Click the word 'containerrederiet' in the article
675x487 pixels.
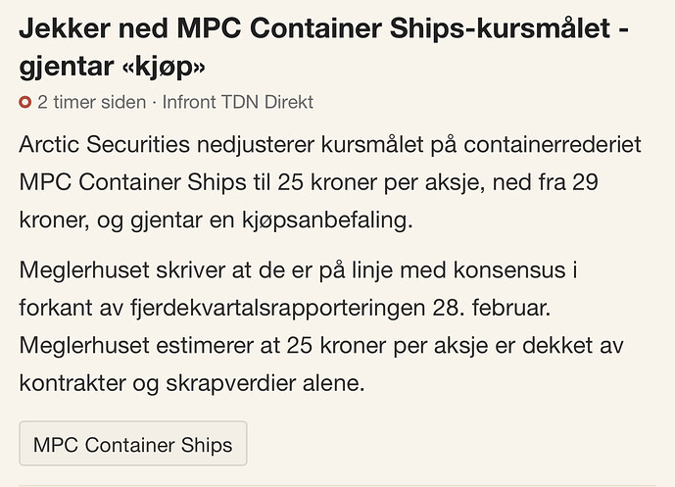[553, 144]
